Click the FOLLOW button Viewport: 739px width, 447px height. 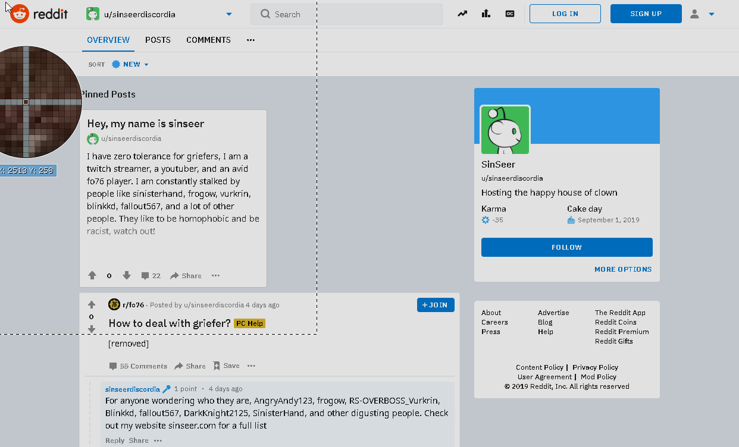pos(567,247)
